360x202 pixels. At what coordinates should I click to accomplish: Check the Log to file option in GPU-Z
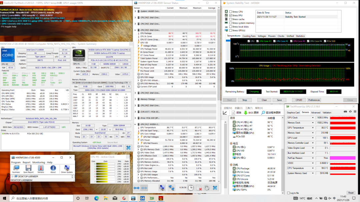tap(289, 193)
